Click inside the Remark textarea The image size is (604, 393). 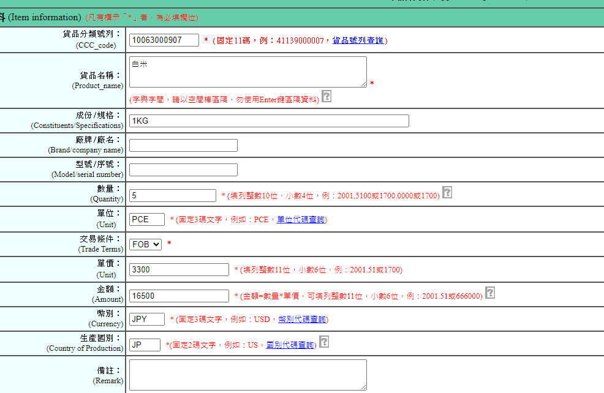point(248,375)
